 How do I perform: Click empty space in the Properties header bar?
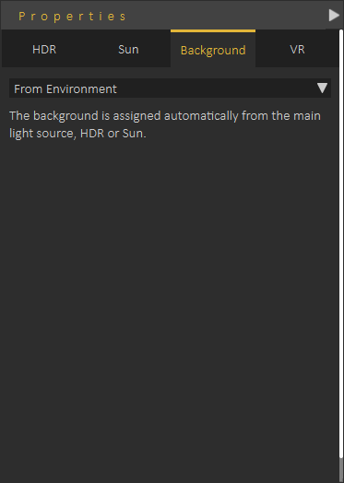coord(225,16)
